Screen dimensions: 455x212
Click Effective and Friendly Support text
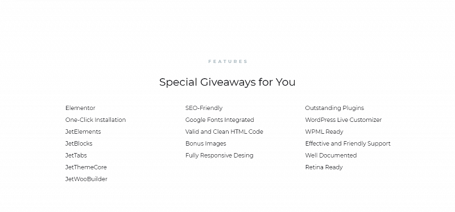(348, 143)
